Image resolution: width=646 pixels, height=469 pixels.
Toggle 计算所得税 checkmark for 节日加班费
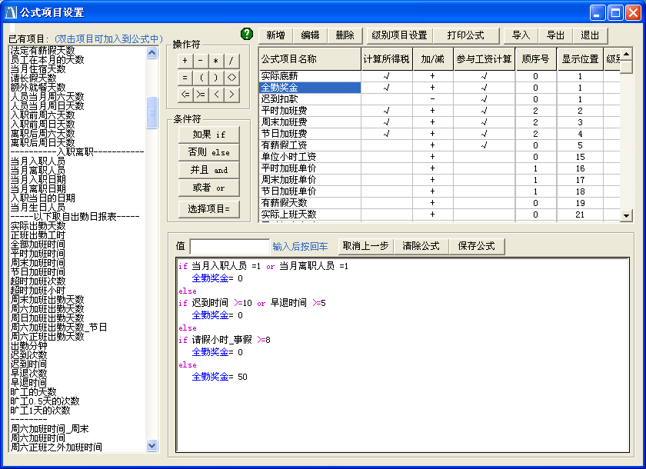point(386,134)
